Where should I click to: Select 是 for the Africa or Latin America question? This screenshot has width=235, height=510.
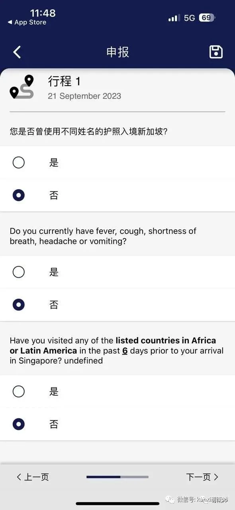coord(117,392)
